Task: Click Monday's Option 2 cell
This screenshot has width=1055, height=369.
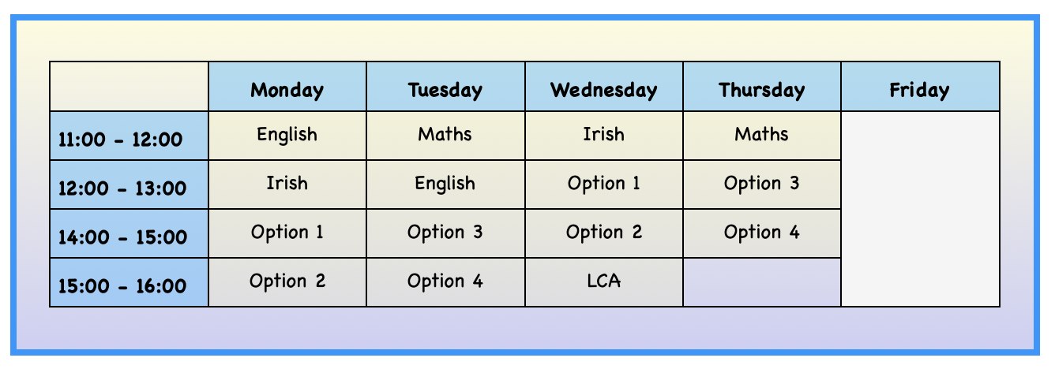Action: coord(287,282)
